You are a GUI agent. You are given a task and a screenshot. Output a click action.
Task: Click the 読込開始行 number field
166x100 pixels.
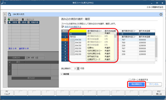[74, 69]
